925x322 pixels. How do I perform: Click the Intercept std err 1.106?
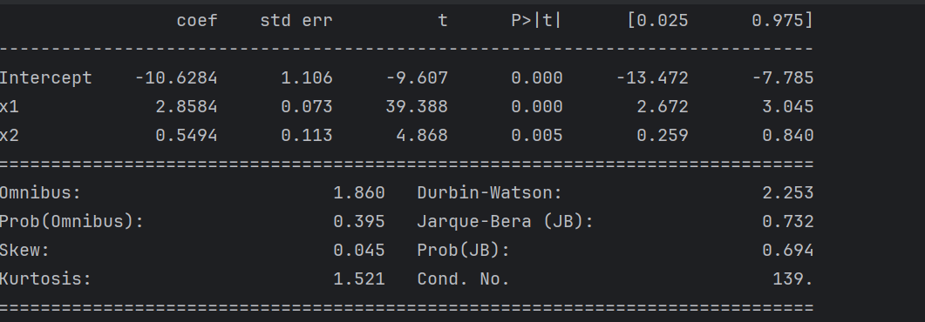pyautogui.click(x=307, y=78)
